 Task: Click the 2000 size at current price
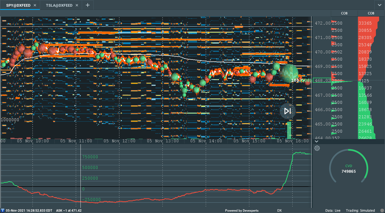click(x=337, y=80)
